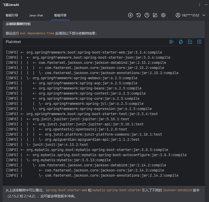Click the user avatar icon
The image size is (209, 202).
pos(178,15)
